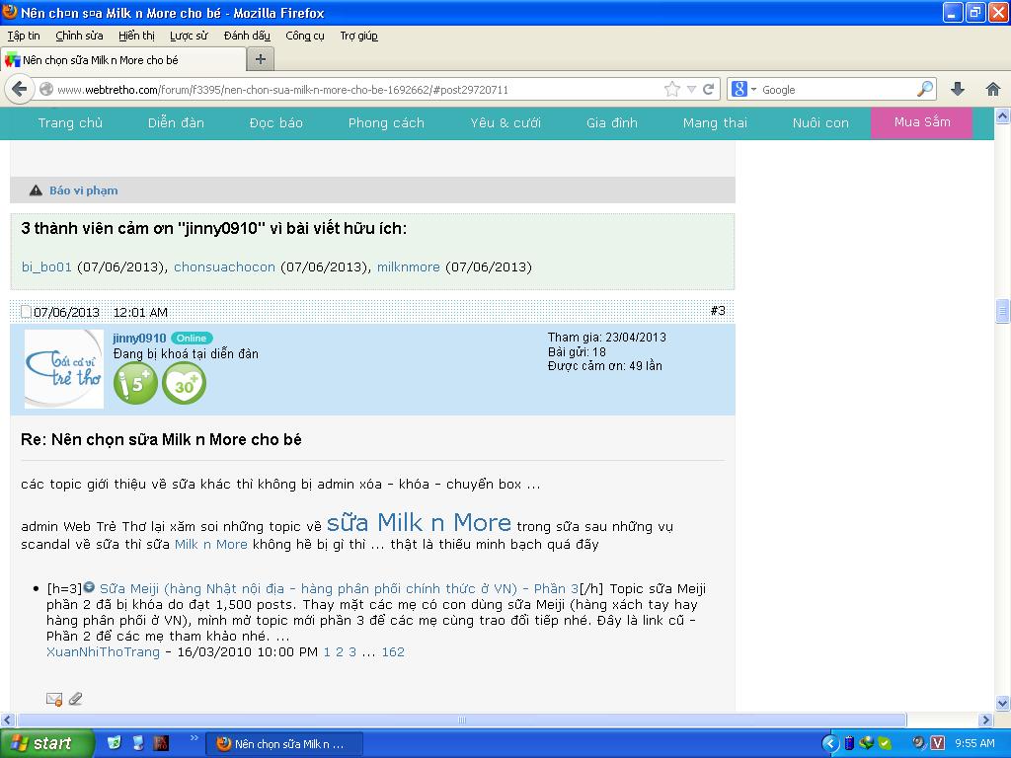Open the Công cụ menu
The image size is (1011, 758).
[305, 36]
